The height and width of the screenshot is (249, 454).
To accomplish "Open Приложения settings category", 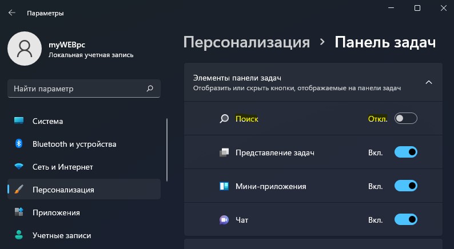I will (84, 212).
